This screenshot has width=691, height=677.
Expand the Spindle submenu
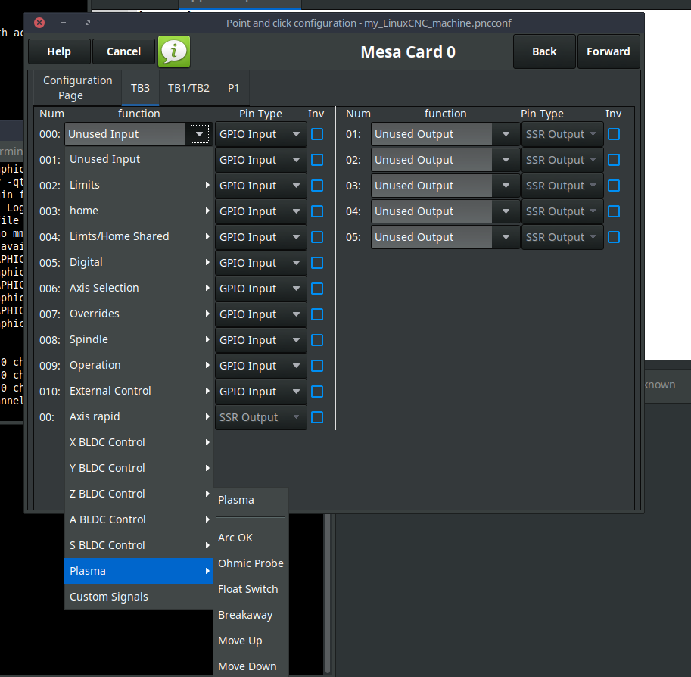click(x=139, y=339)
